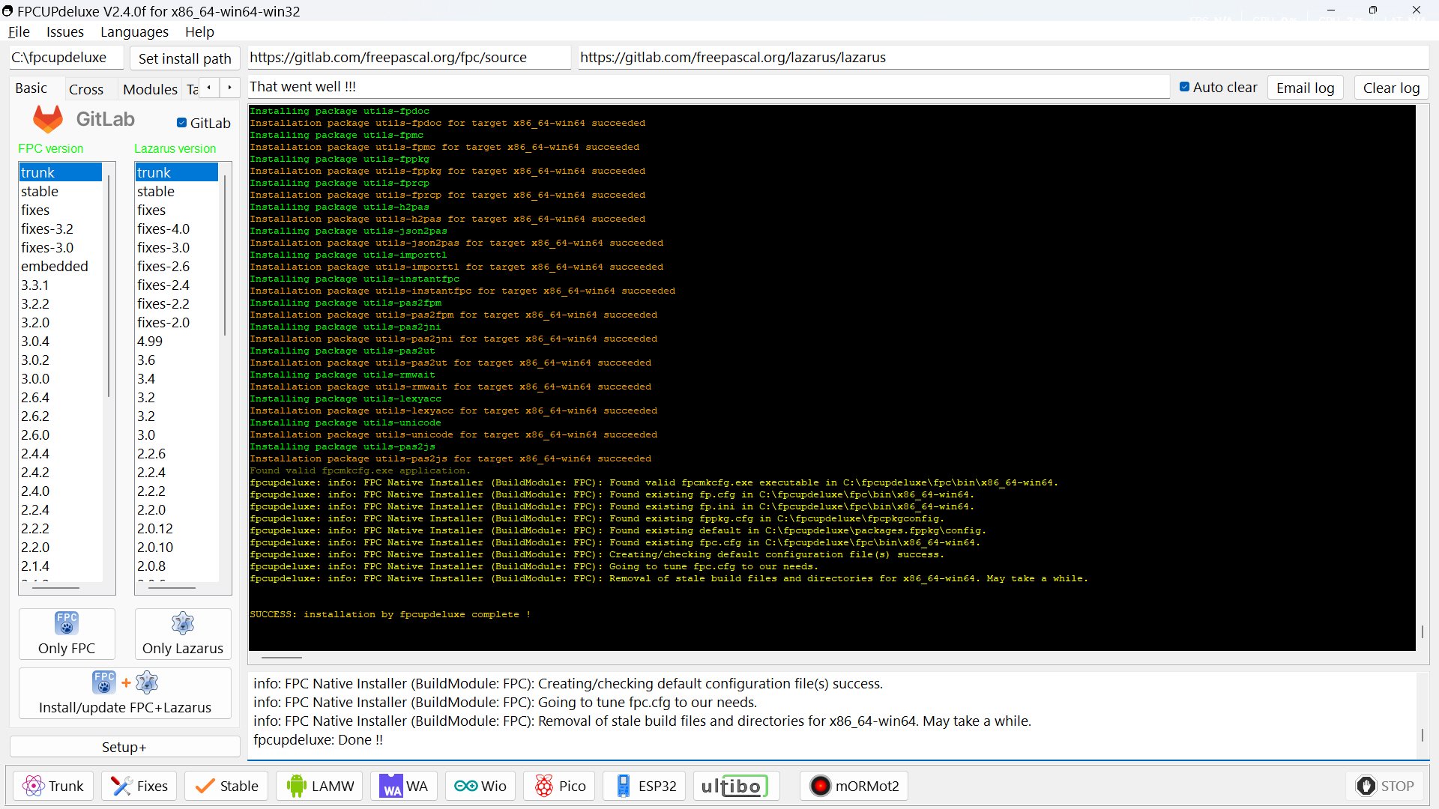Switch to the Cross tab
Screen dimensions: 1439x809
pyautogui.click(x=86, y=89)
